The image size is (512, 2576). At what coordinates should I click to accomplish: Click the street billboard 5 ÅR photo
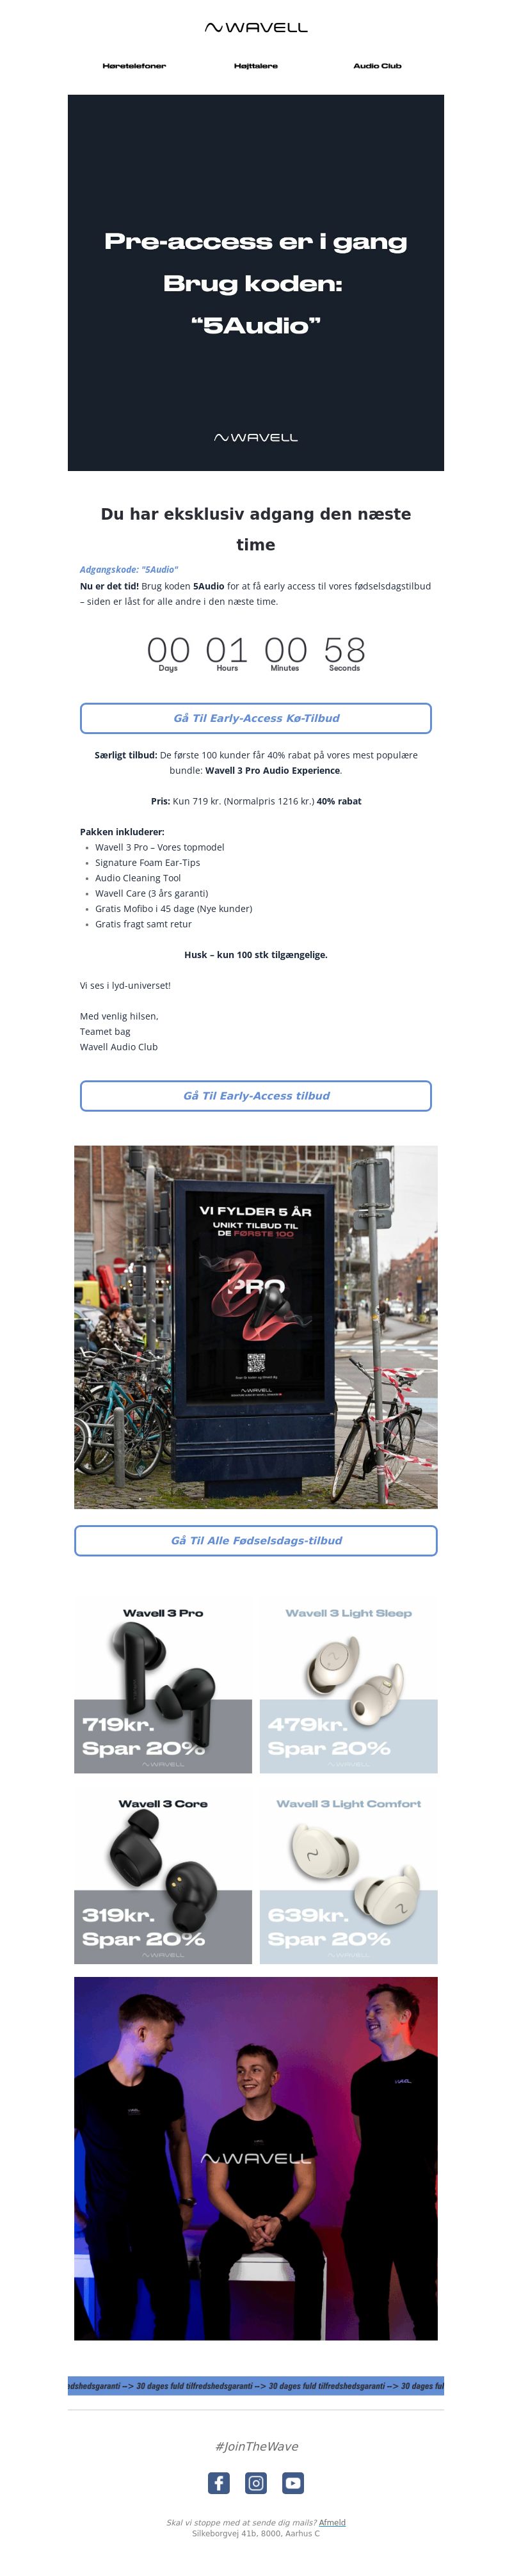256,1327
